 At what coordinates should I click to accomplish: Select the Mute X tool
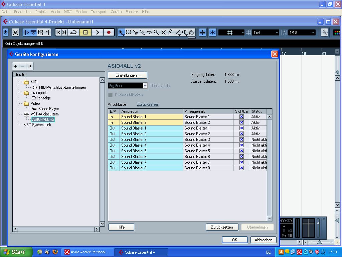pos(163,32)
